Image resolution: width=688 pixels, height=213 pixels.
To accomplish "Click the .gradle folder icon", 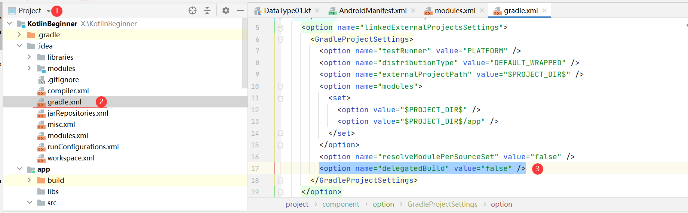I will 31,35.
